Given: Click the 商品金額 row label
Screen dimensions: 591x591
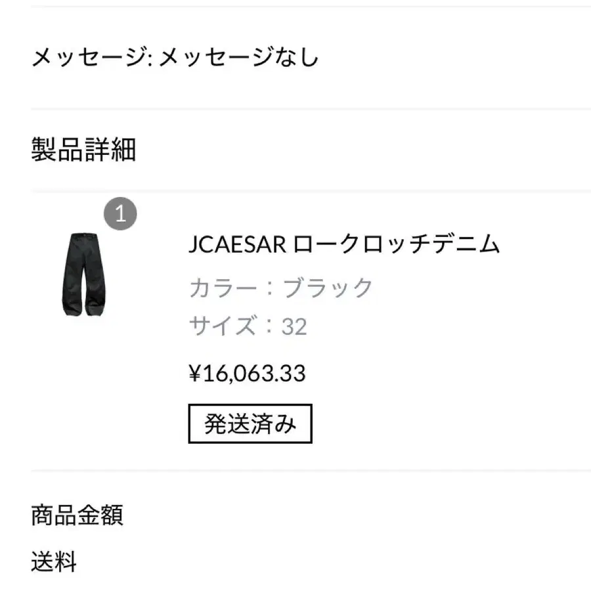Looking at the screenshot, I should pos(77,515).
